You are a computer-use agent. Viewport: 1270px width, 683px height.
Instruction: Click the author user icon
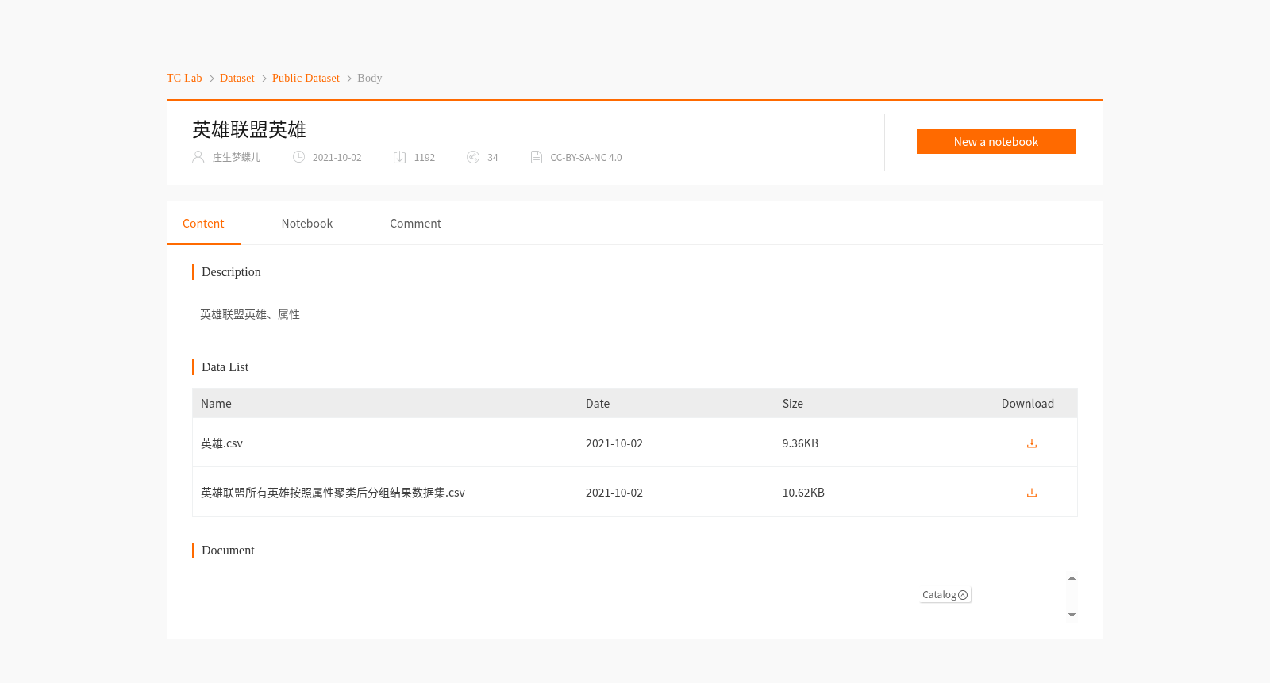pos(198,157)
